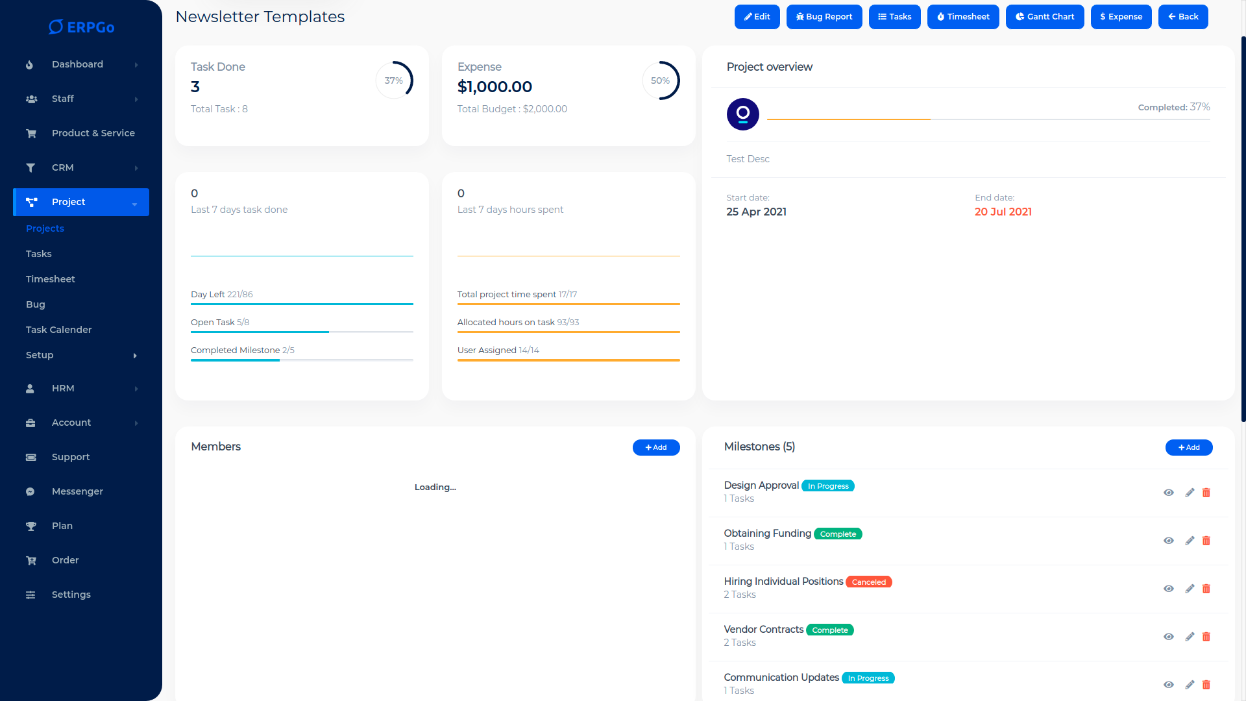This screenshot has height=701, width=1246.
Task: Click the Plan trophy icon
Action: pos(31,526)
